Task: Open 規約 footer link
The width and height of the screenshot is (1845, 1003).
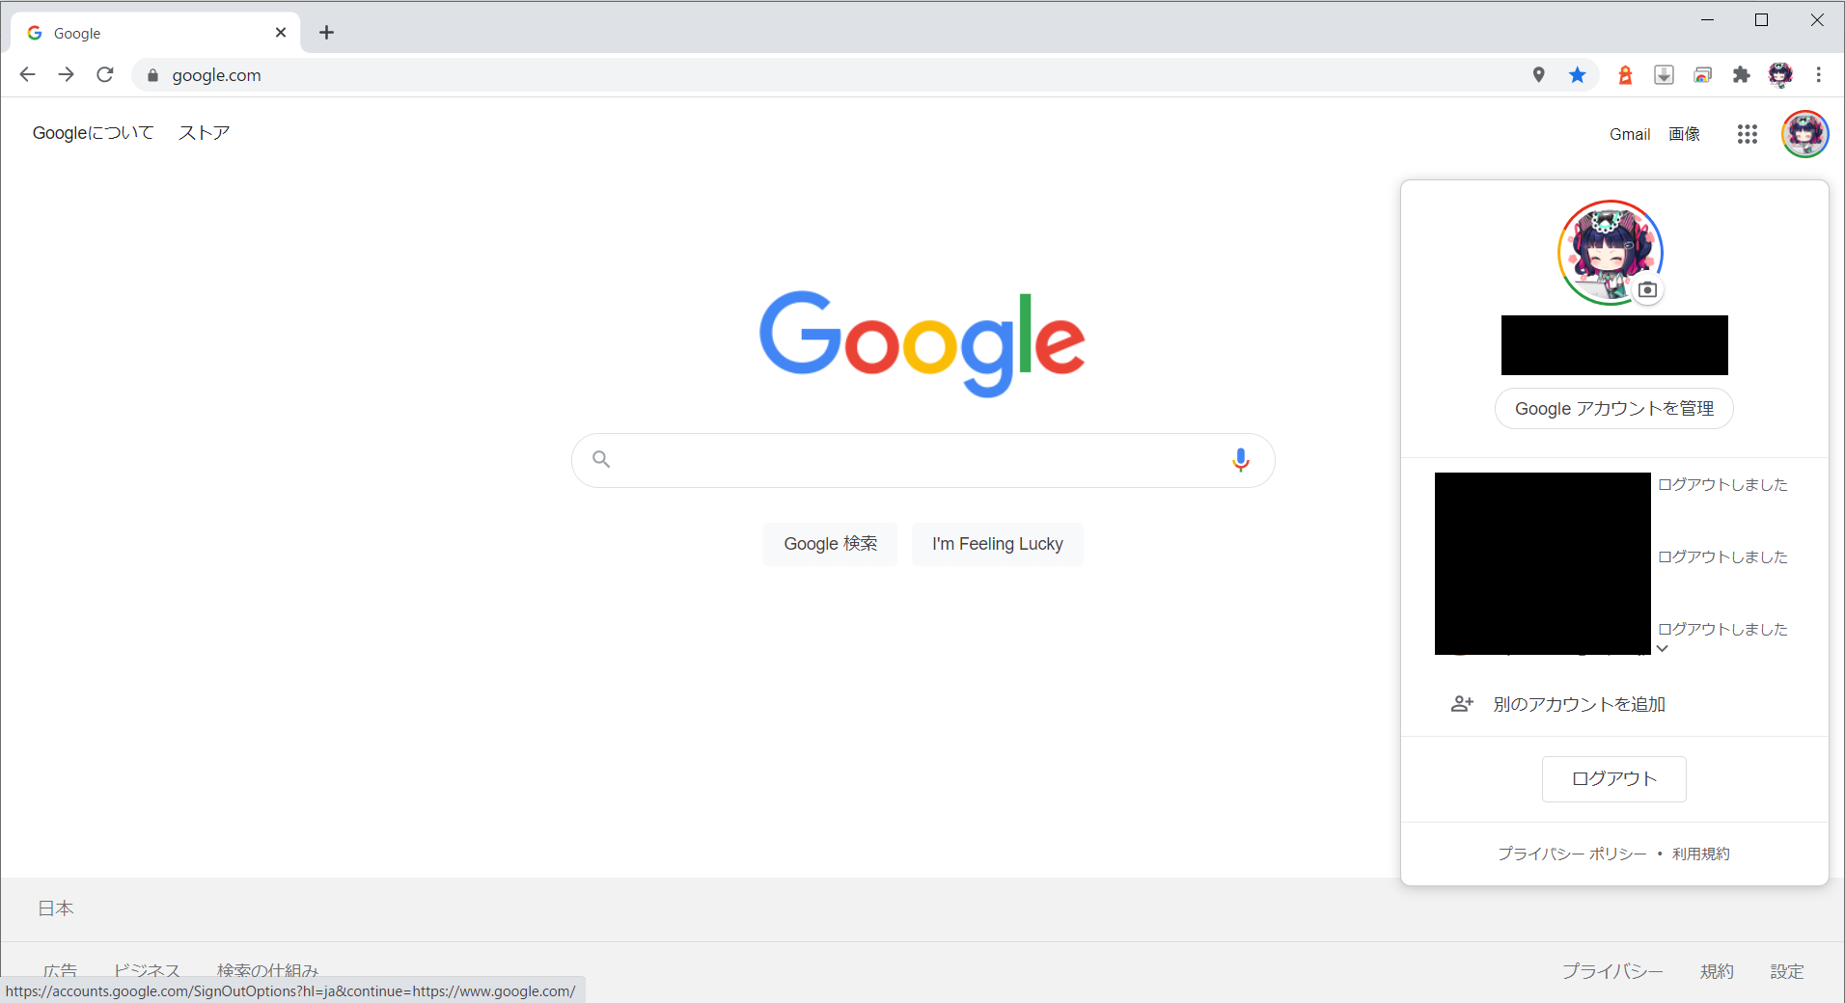Action: tap(1717, 971)
